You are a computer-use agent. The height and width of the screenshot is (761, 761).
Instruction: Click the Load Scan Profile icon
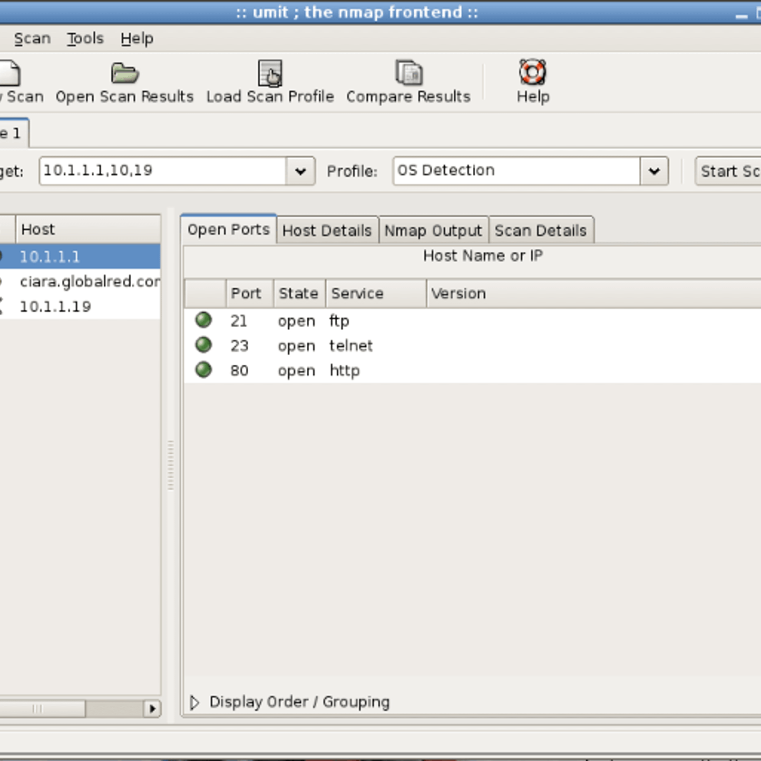tap(270, 73)
